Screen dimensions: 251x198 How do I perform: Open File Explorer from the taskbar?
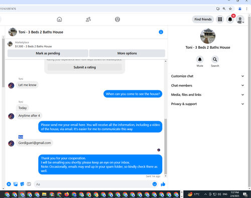[x=44, y=194]
